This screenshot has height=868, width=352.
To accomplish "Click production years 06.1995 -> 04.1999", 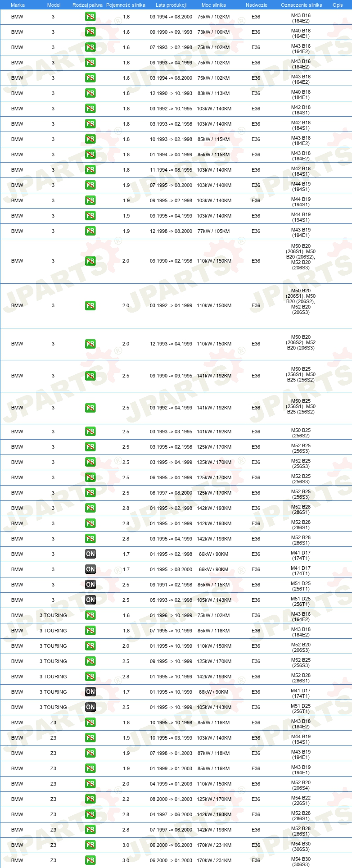I will pyautogui.click(x=171, y=477).
